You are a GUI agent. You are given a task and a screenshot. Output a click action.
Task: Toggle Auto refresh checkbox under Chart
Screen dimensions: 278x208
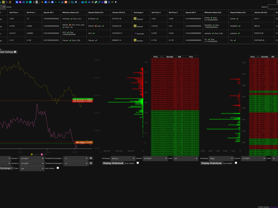pyautogui.click(x=58, y=168)
